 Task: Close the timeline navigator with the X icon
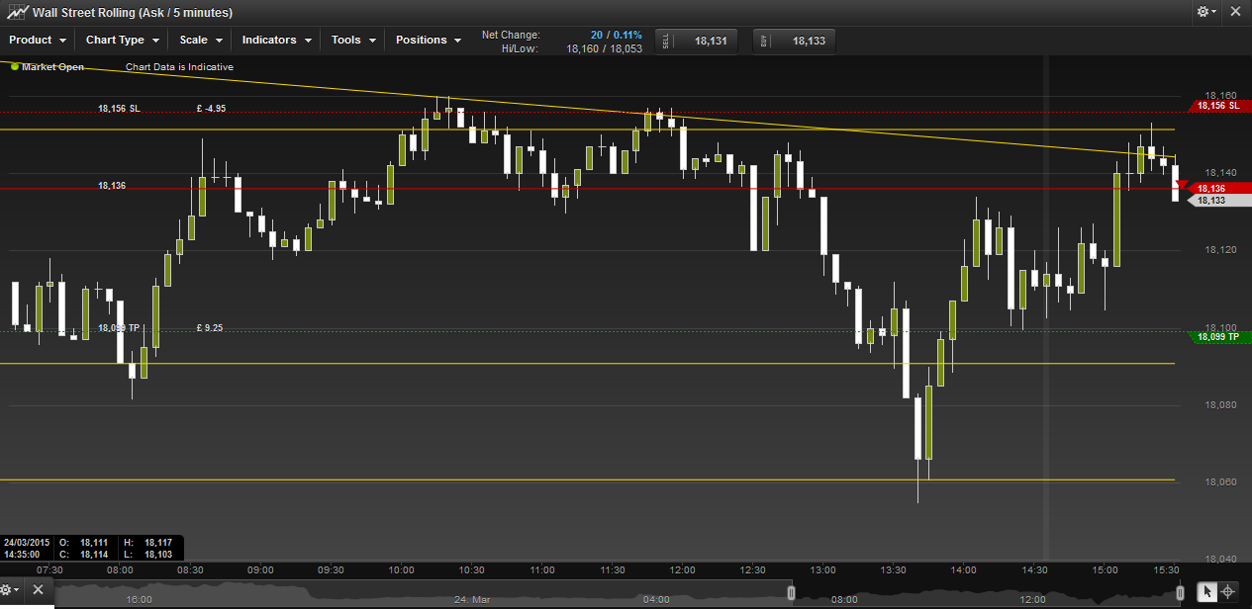pyautogui.click(x=38, y=590)
